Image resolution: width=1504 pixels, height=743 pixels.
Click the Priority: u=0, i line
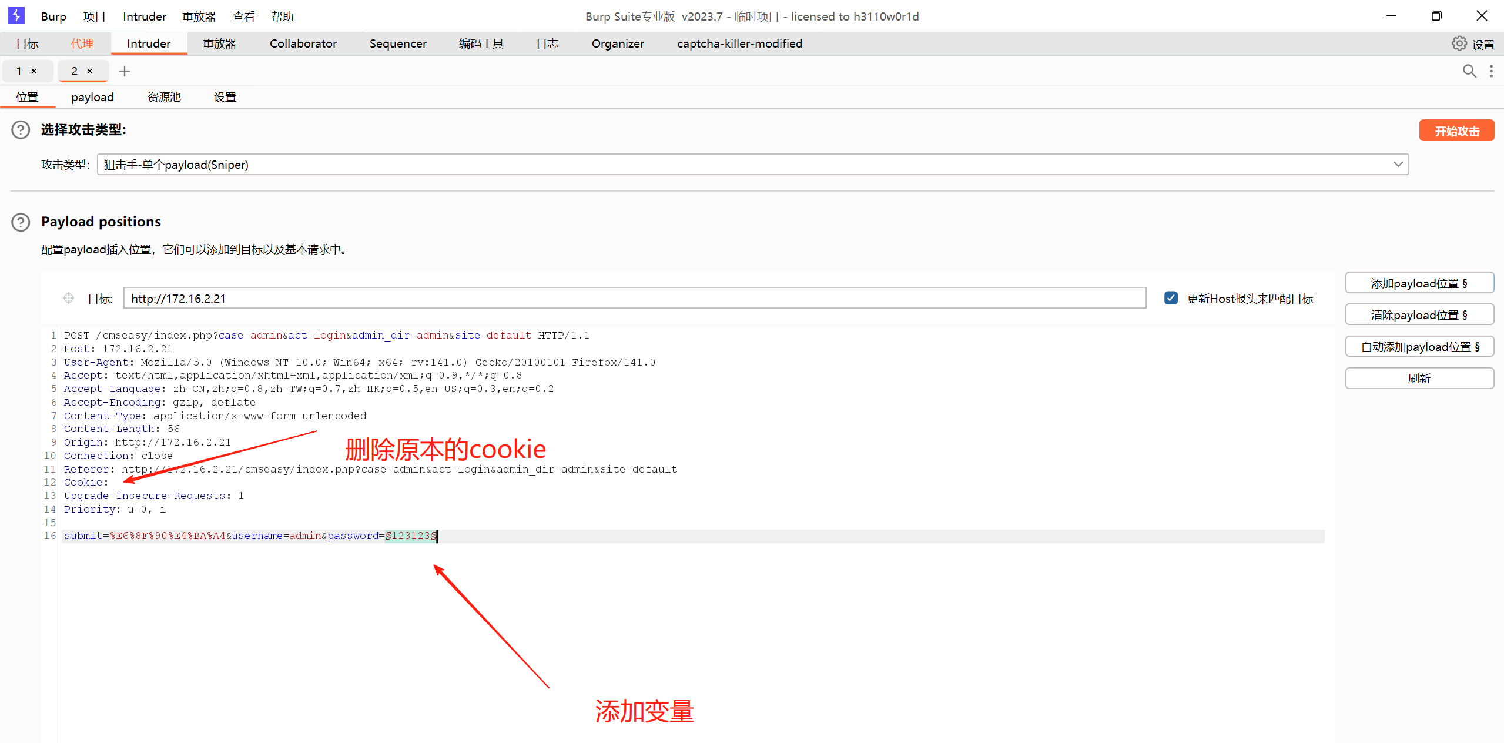pyautogui.click(x=115, y=510)
